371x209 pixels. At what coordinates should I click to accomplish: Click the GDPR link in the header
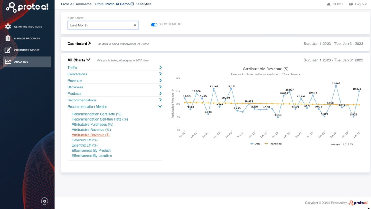click(x=337, y=4)
